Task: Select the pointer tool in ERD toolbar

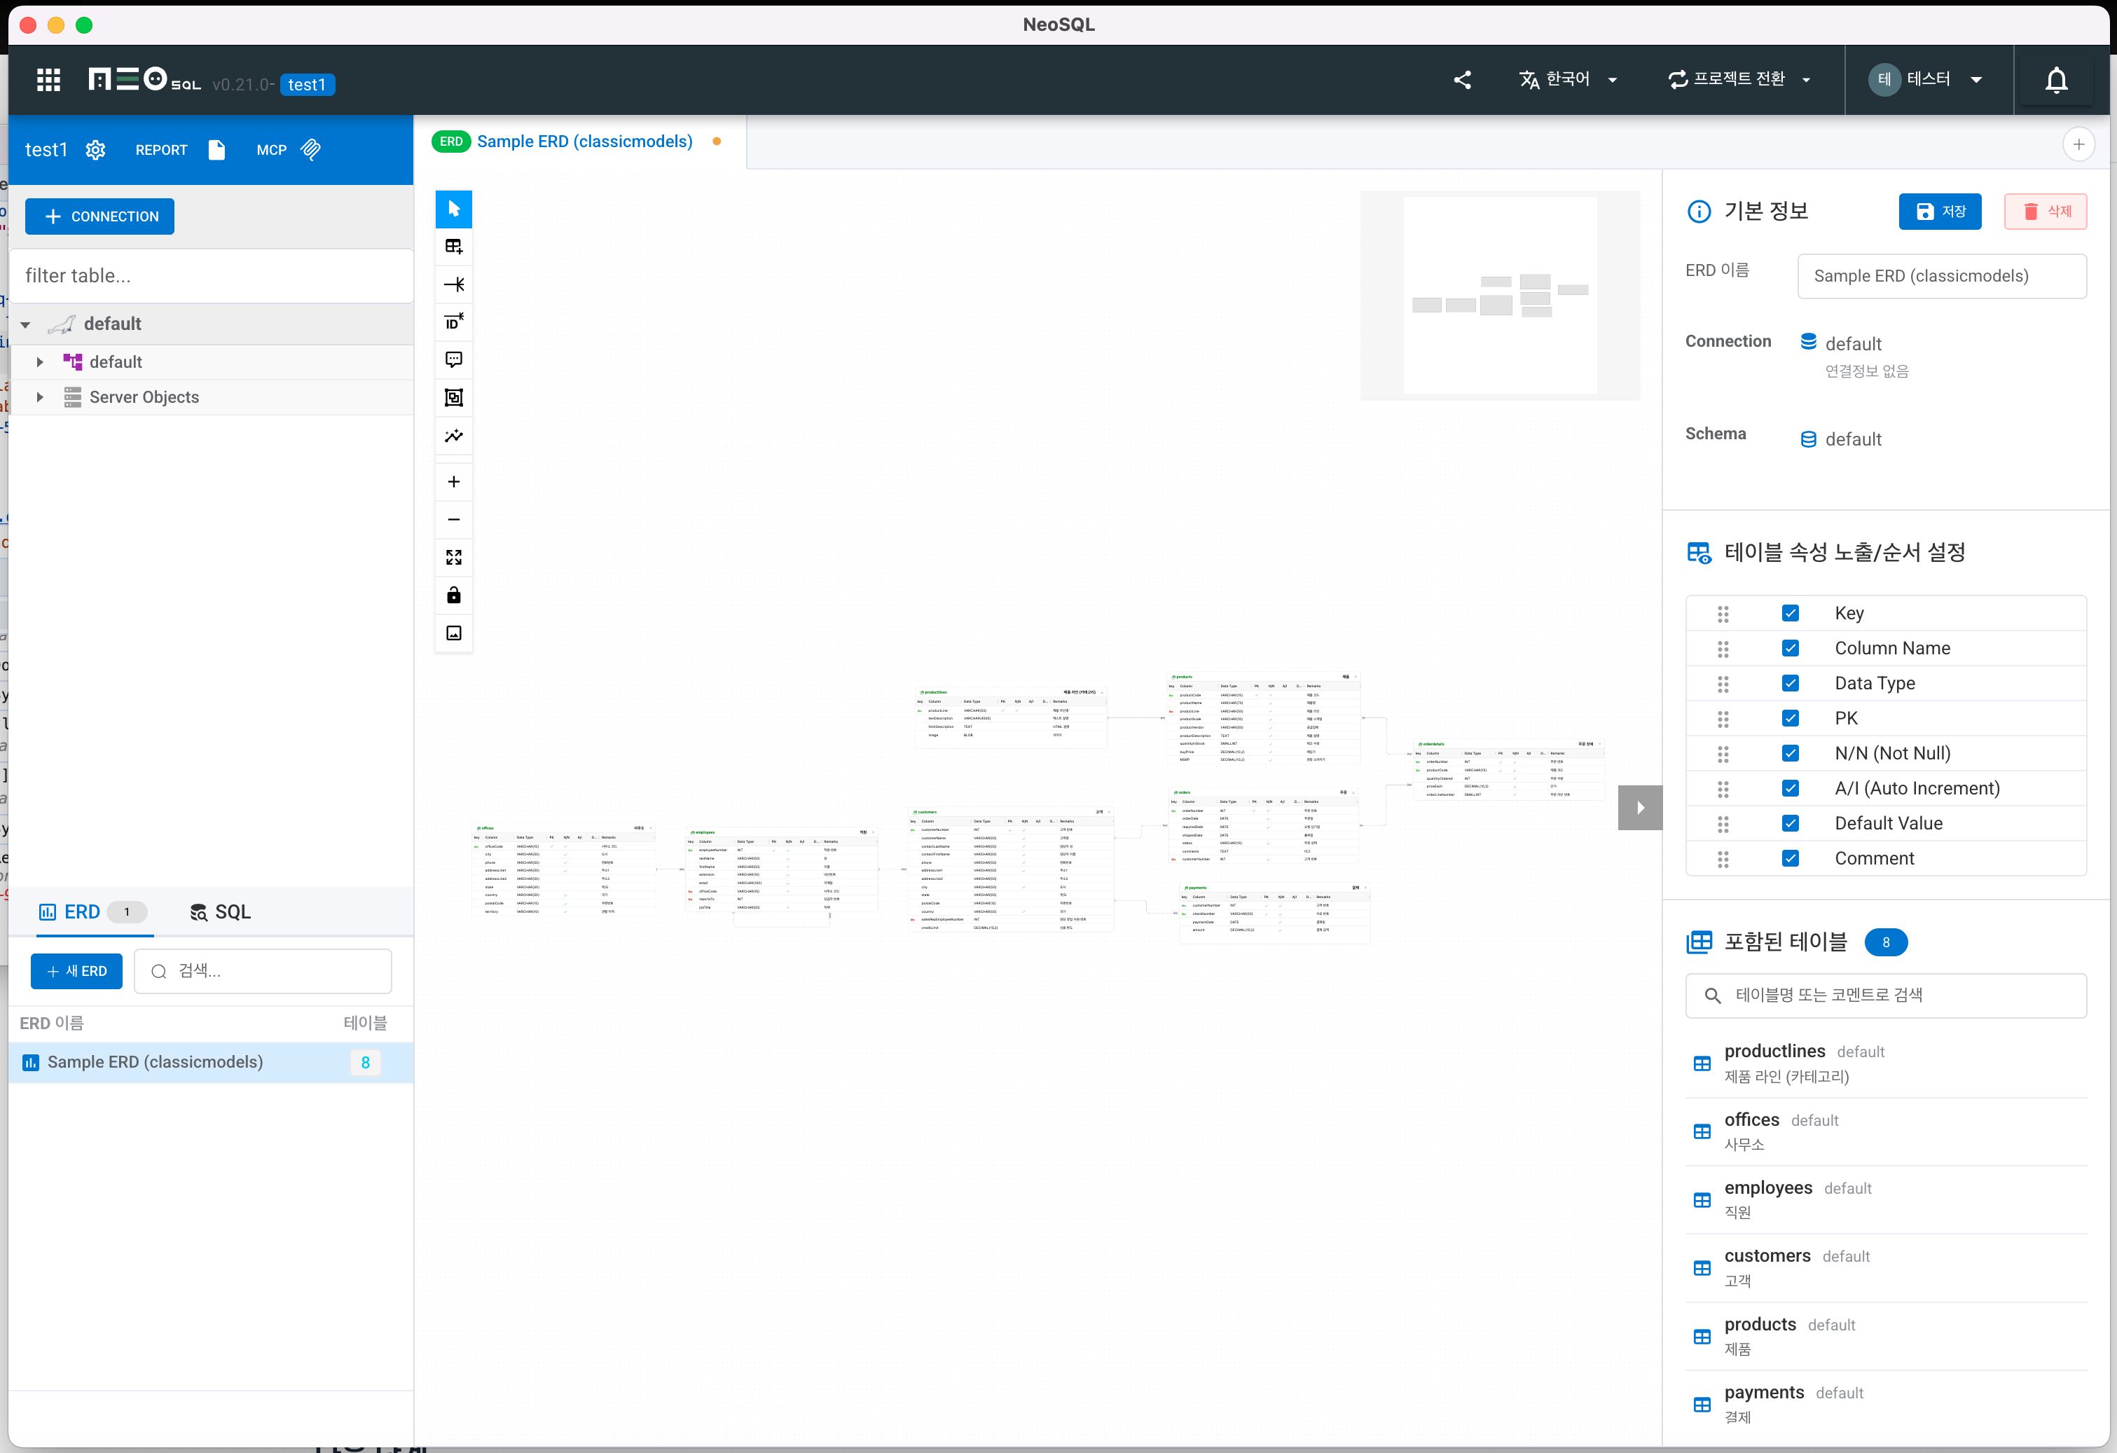Action: [x=454, y=209]
